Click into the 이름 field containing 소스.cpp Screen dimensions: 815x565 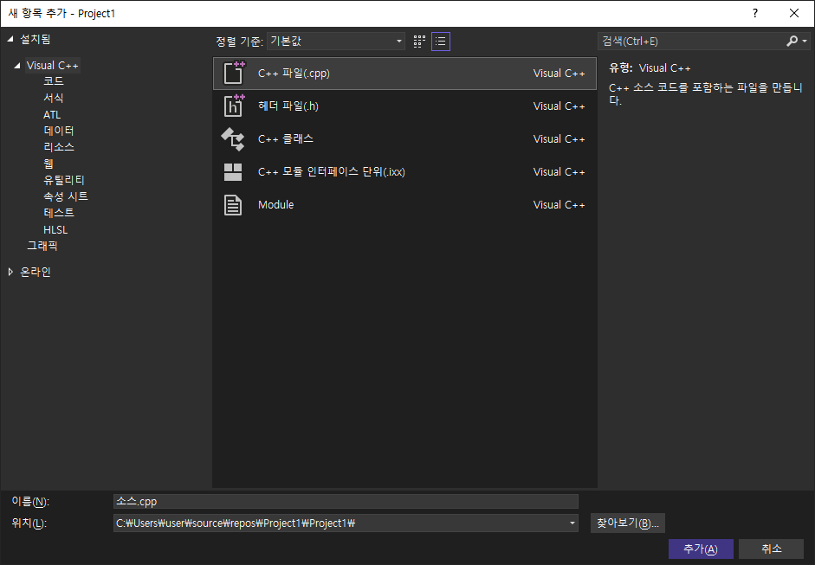click(x=346, y=501)
